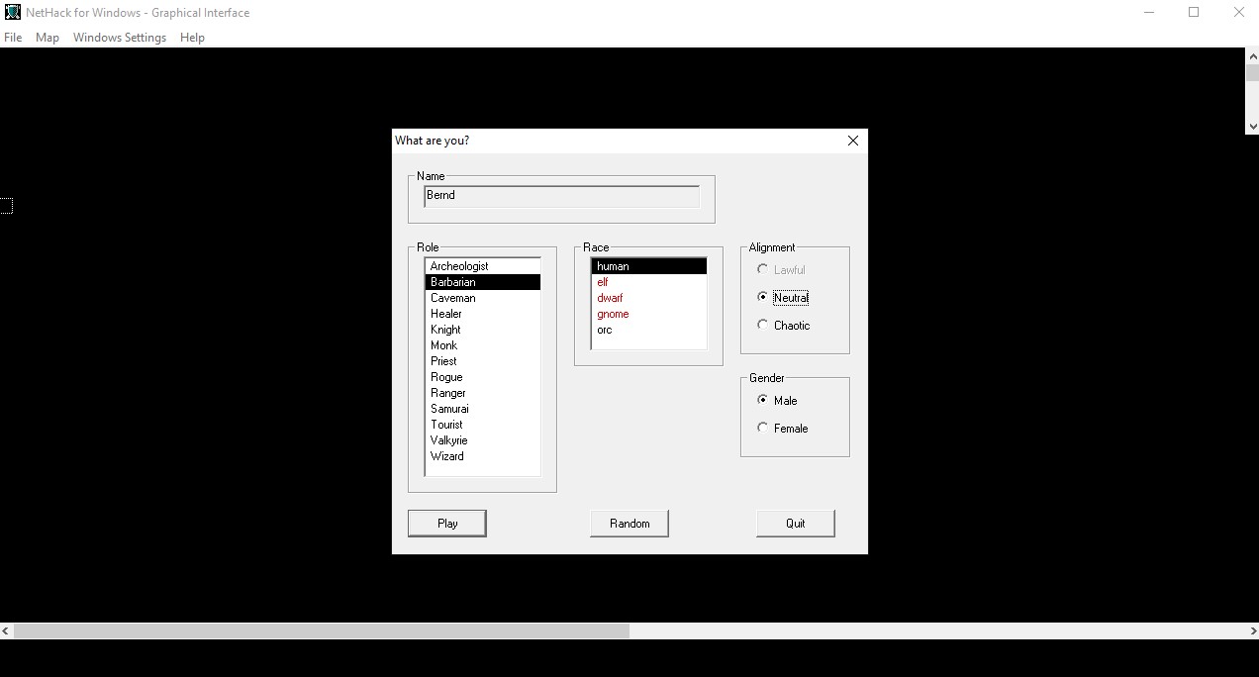Close the 'What are you?' dialog
The image size is (1259, 677).
point(853,141)
